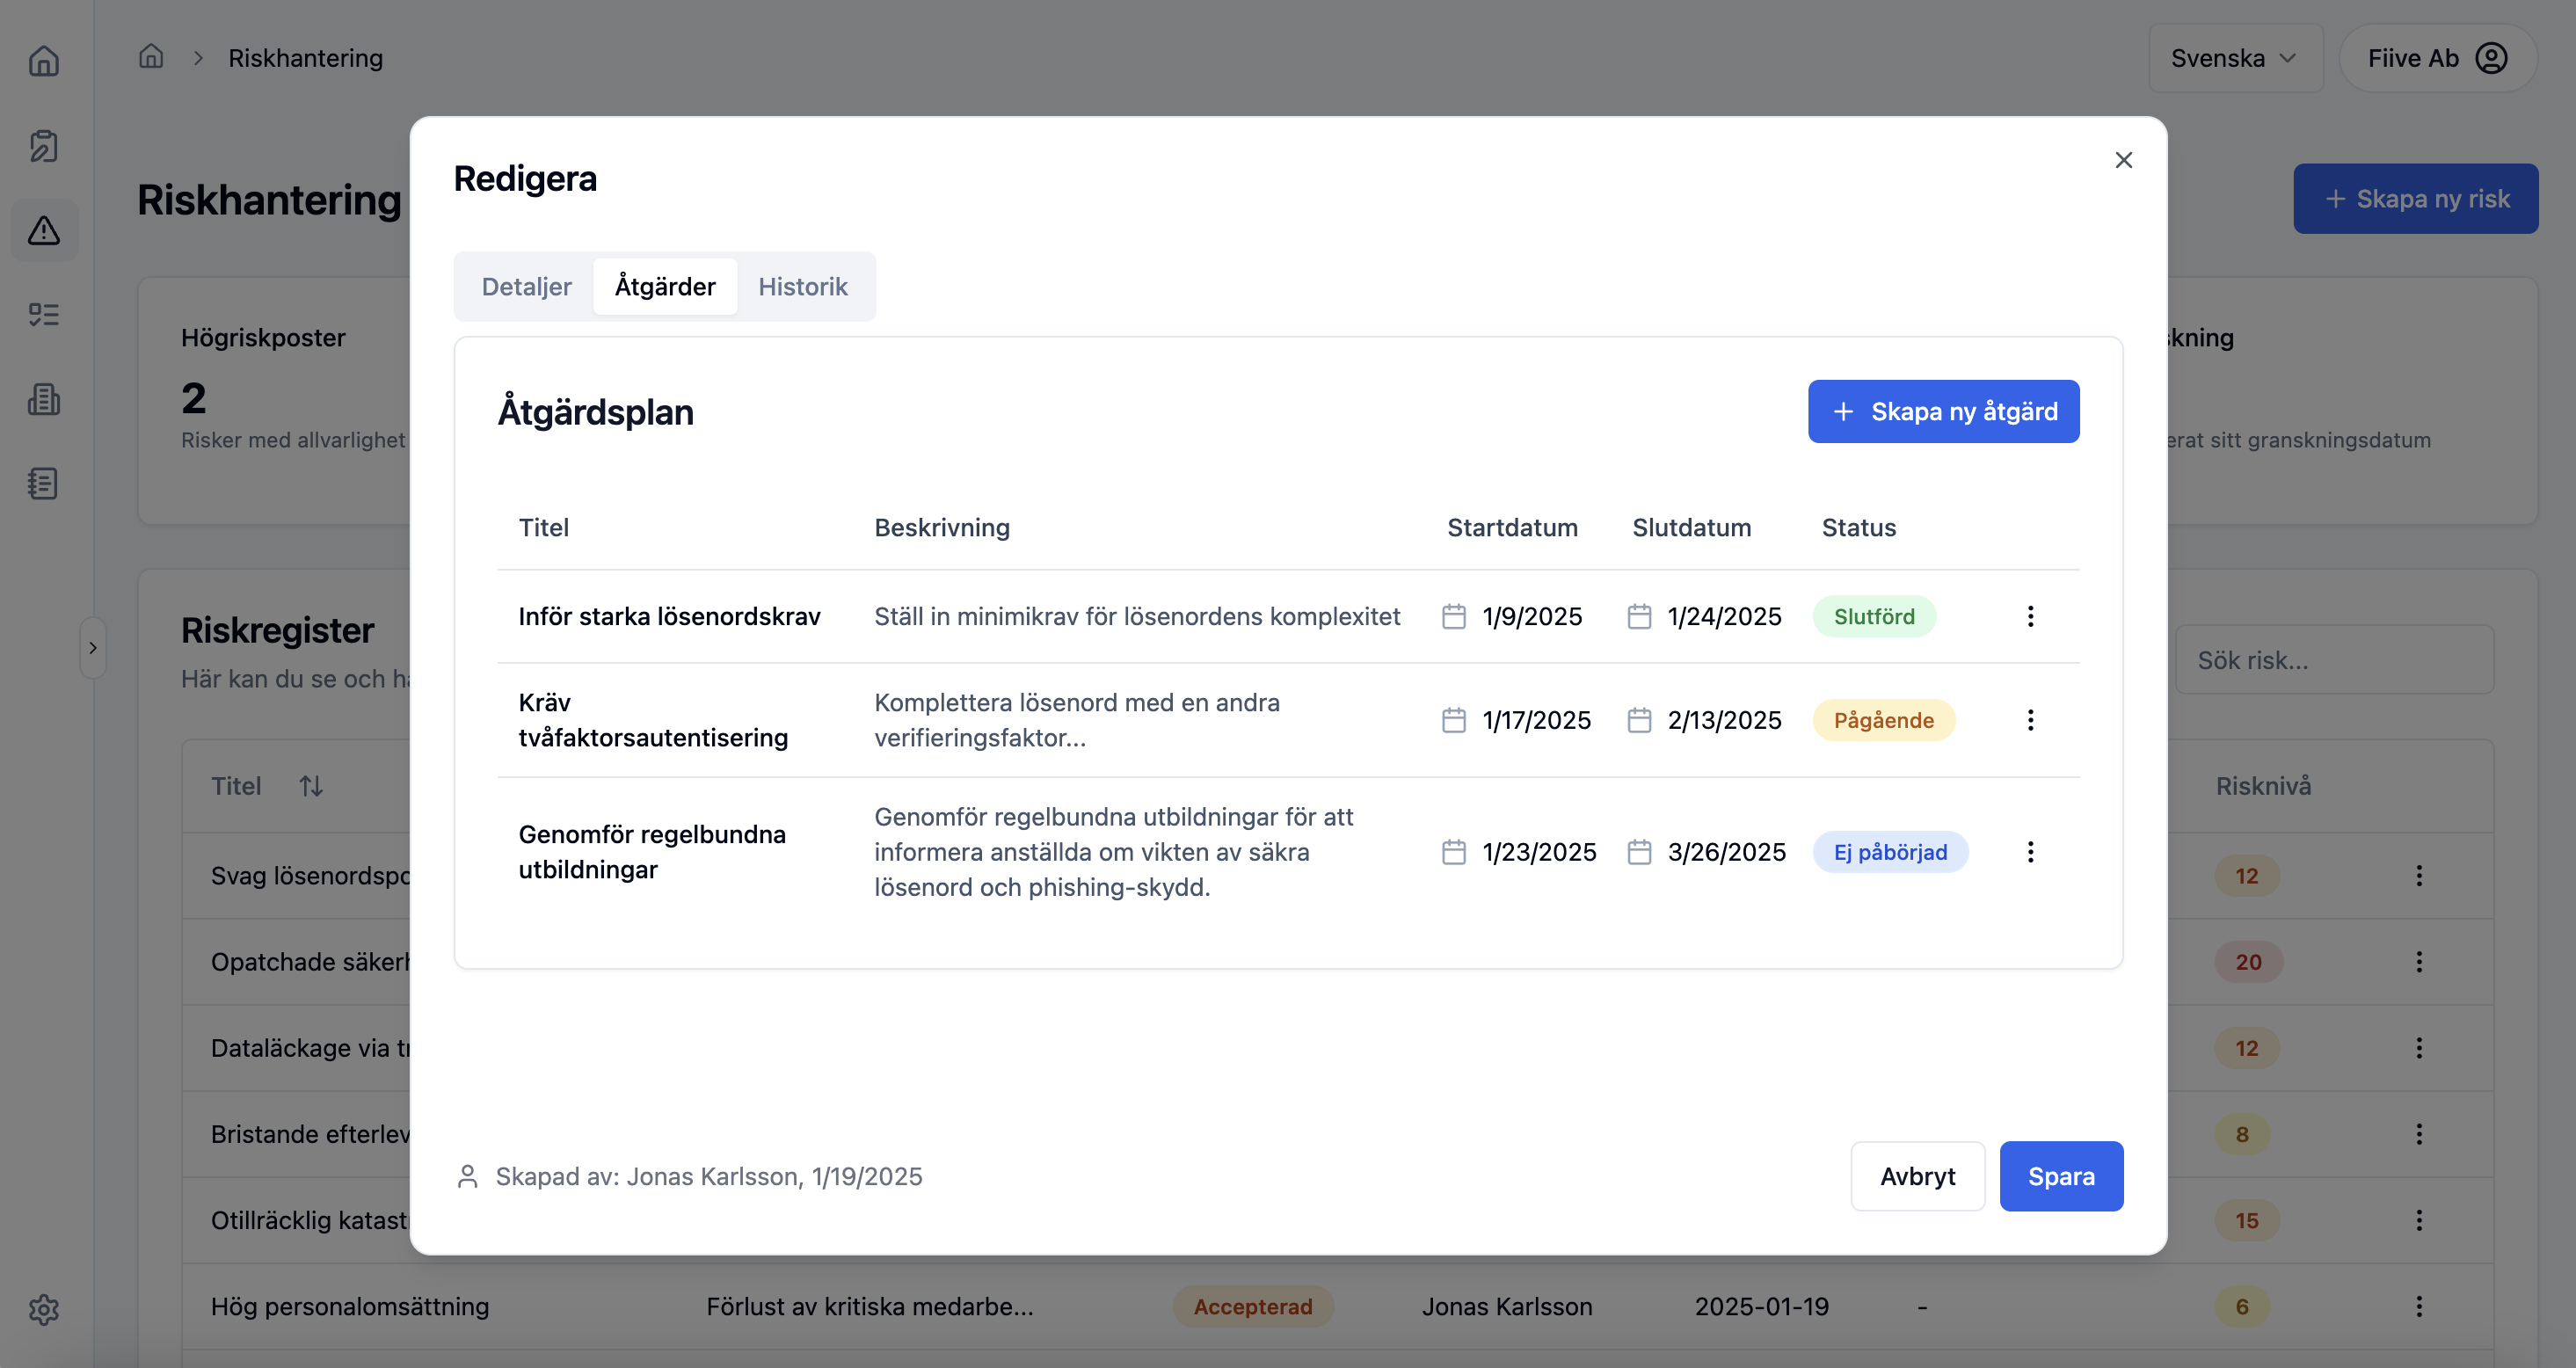Select the clipboard assessment icon in sidebar

pyautogui.click(x=44, y=145)
